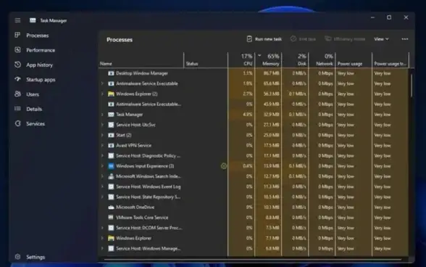Select the Performance sidebar icon

click(17, 50)
